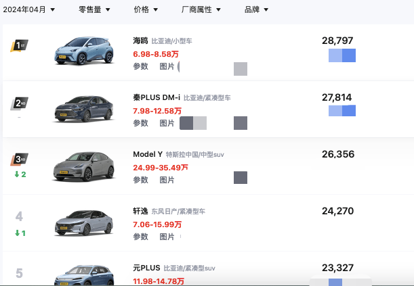Open the 零售量 dropdown filter
This screenshot has height=286, width=414.
[x=94, y=9]
